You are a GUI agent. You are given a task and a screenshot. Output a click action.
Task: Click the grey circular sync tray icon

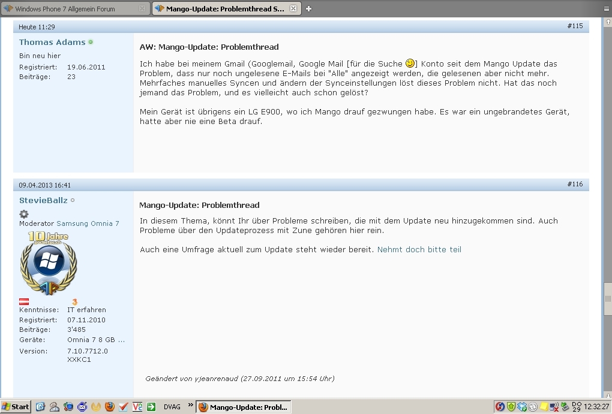[x=532, y=407]
